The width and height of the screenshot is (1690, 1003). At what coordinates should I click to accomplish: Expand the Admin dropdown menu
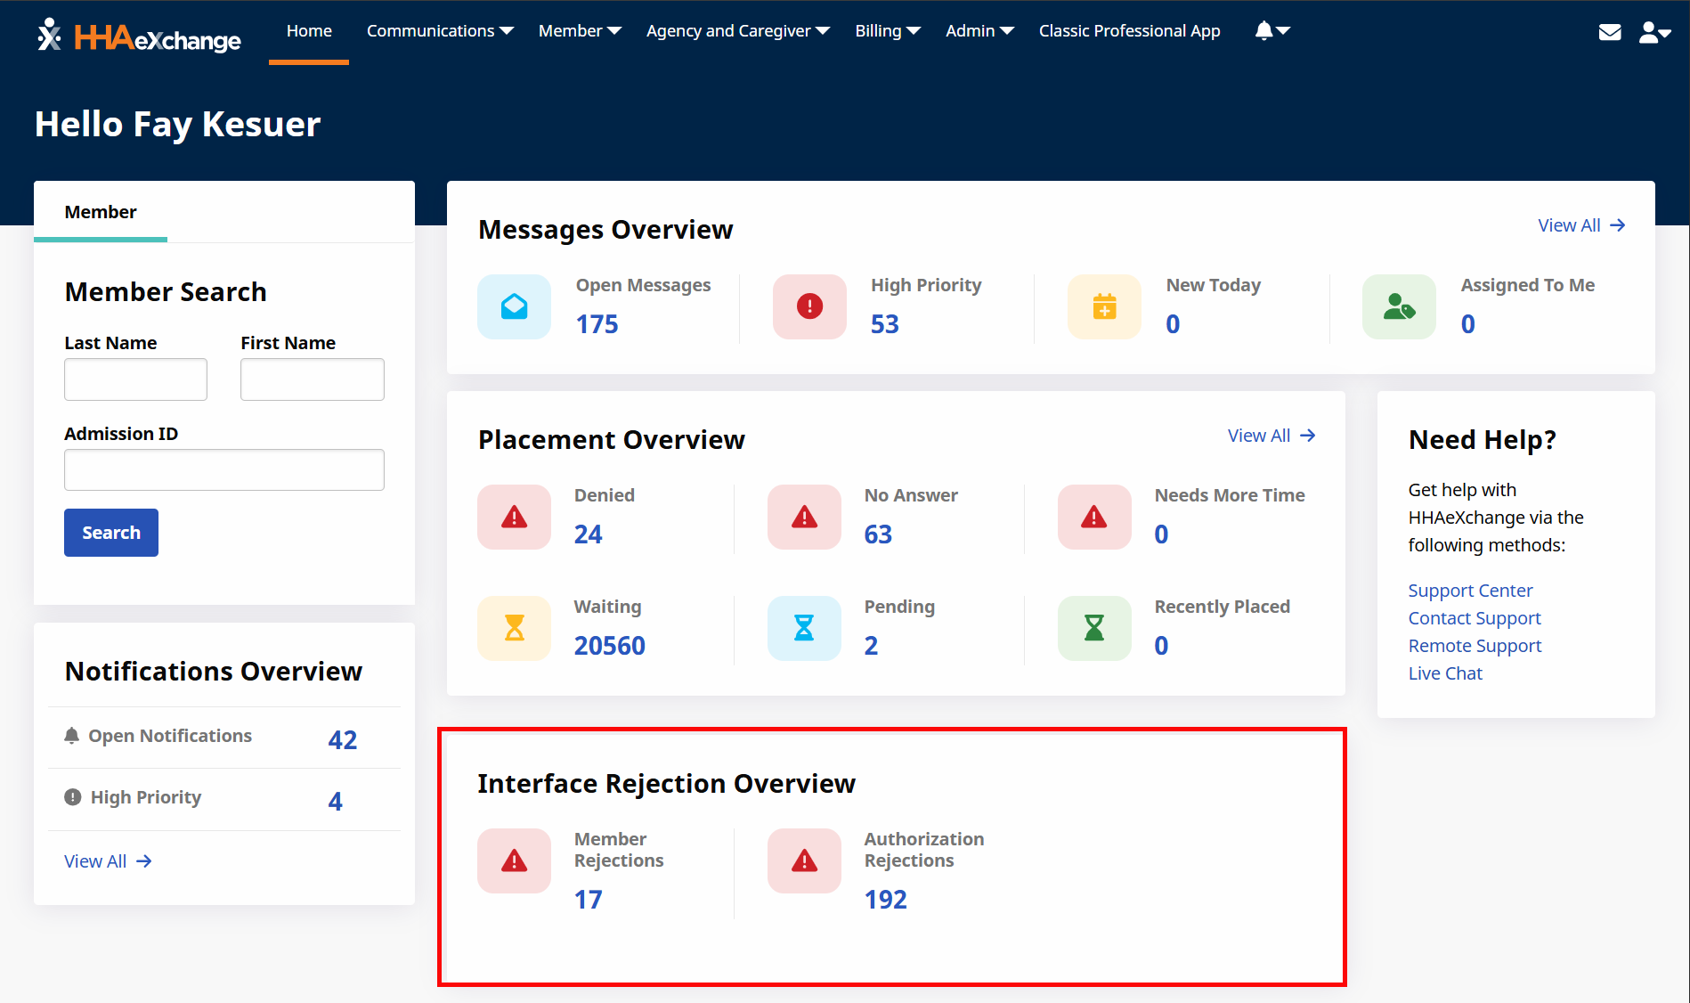(979, 31)
